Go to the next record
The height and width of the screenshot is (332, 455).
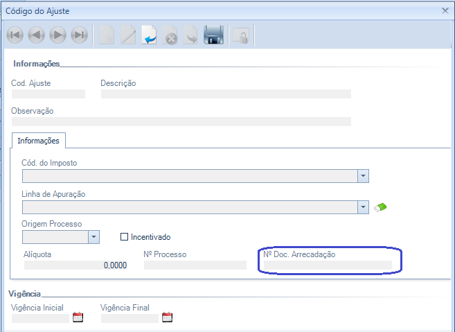coord(57,35)
